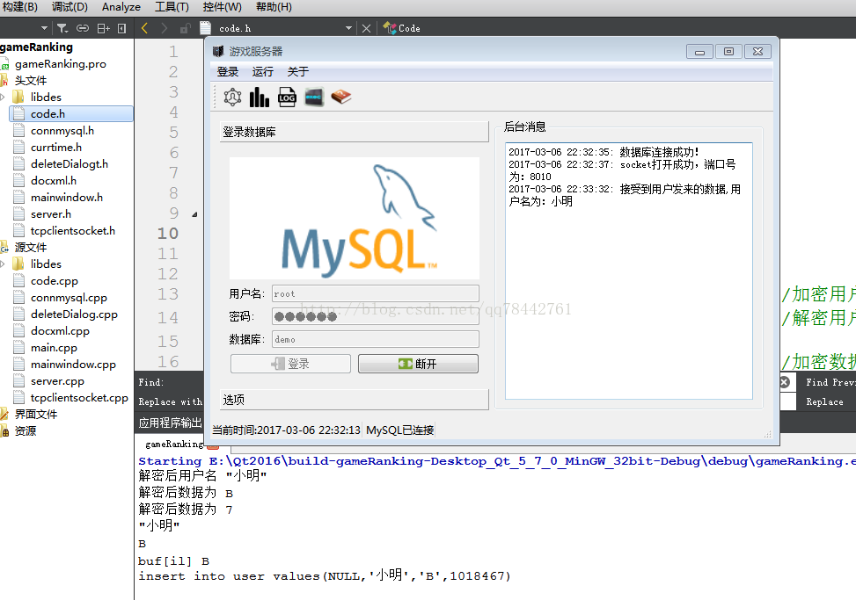This screenshot has height=600, width=856.
Task: Select deleteDialogt.h file
Action: 69,164
